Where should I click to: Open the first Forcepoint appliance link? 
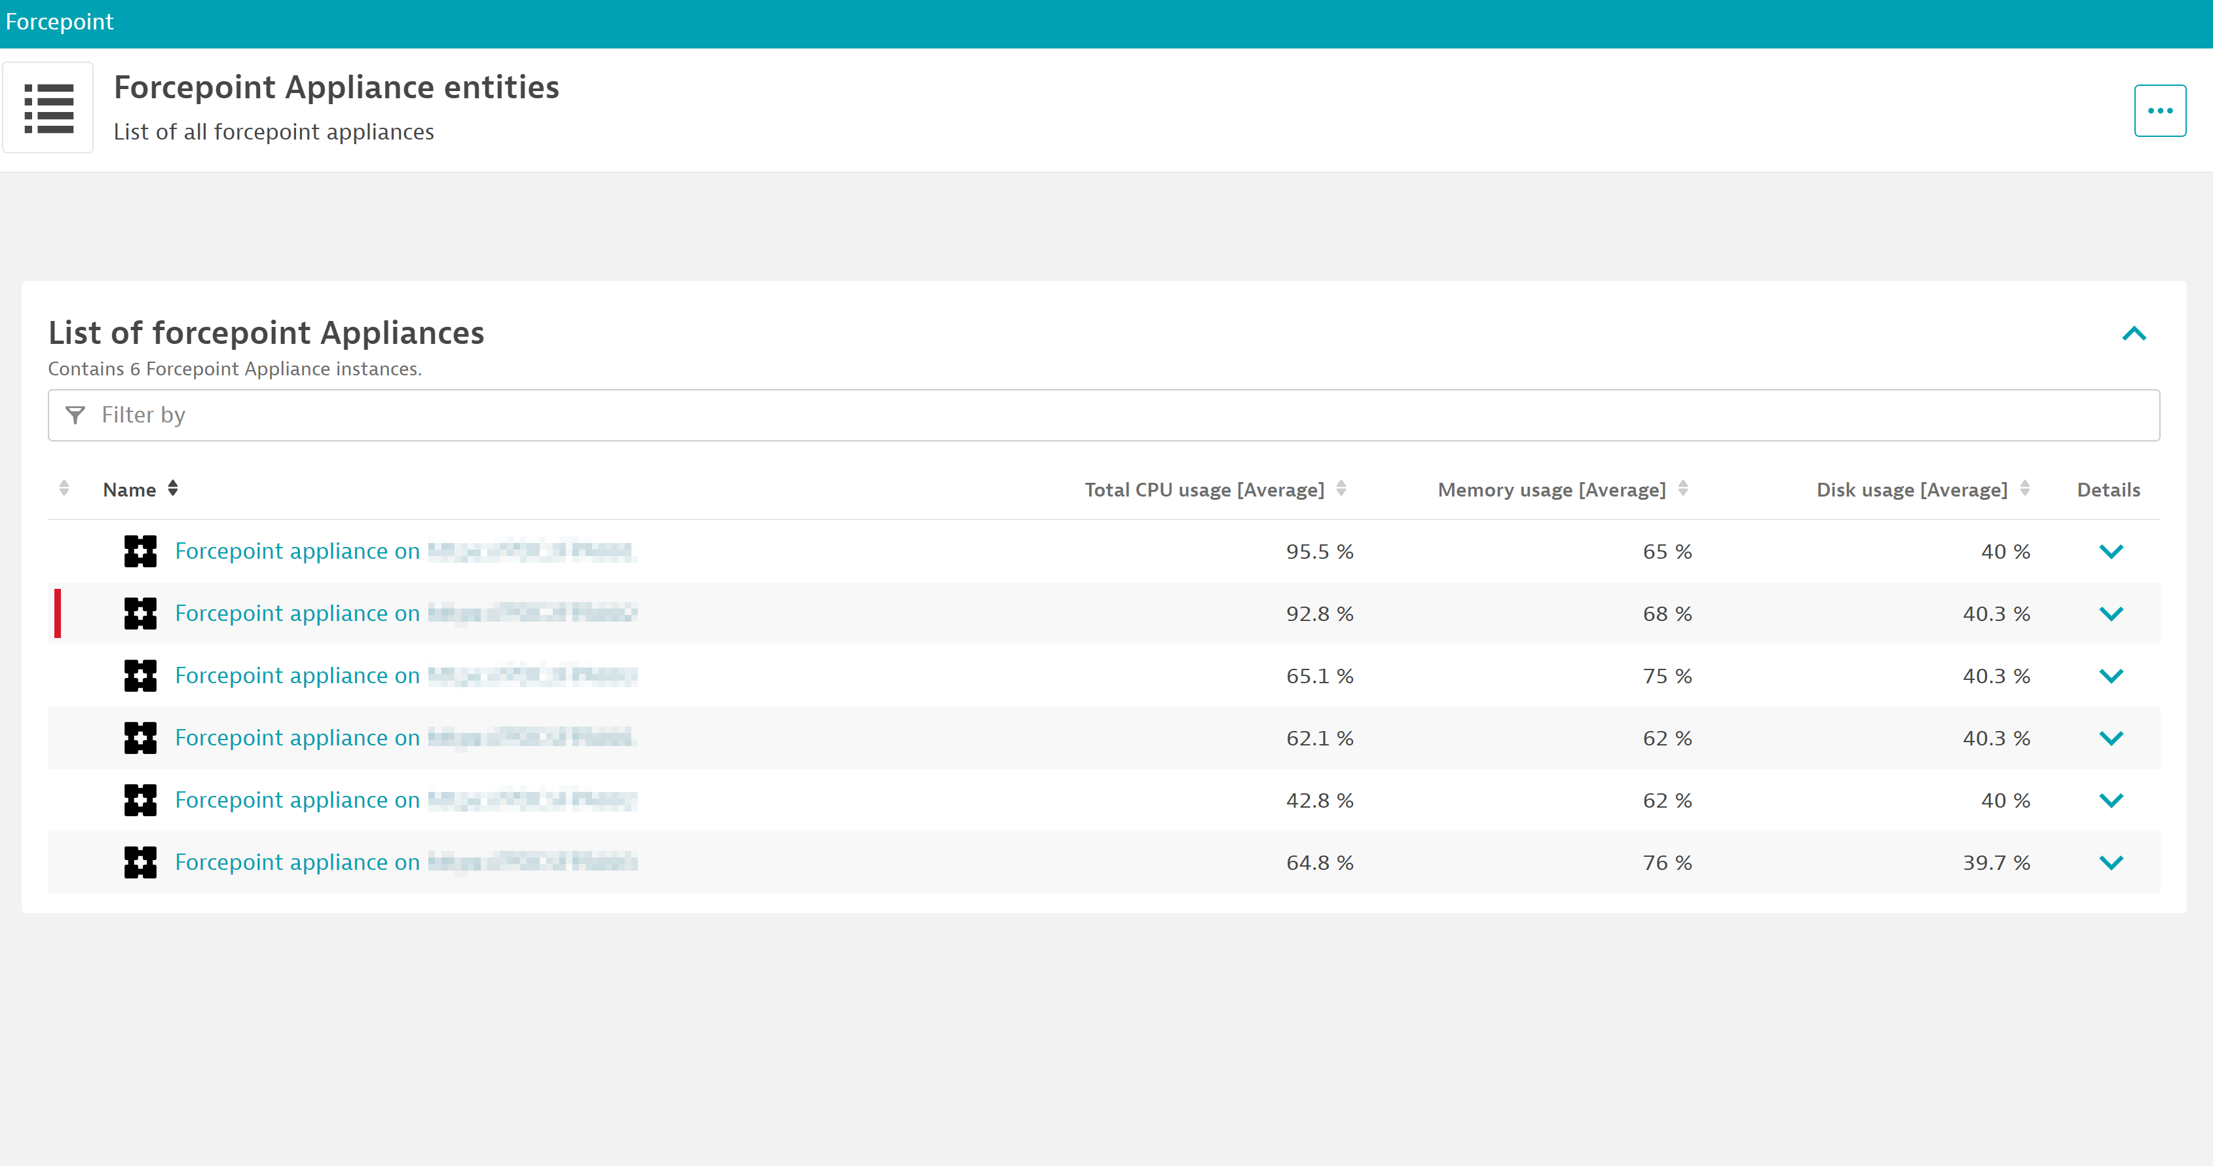[297, 551]
